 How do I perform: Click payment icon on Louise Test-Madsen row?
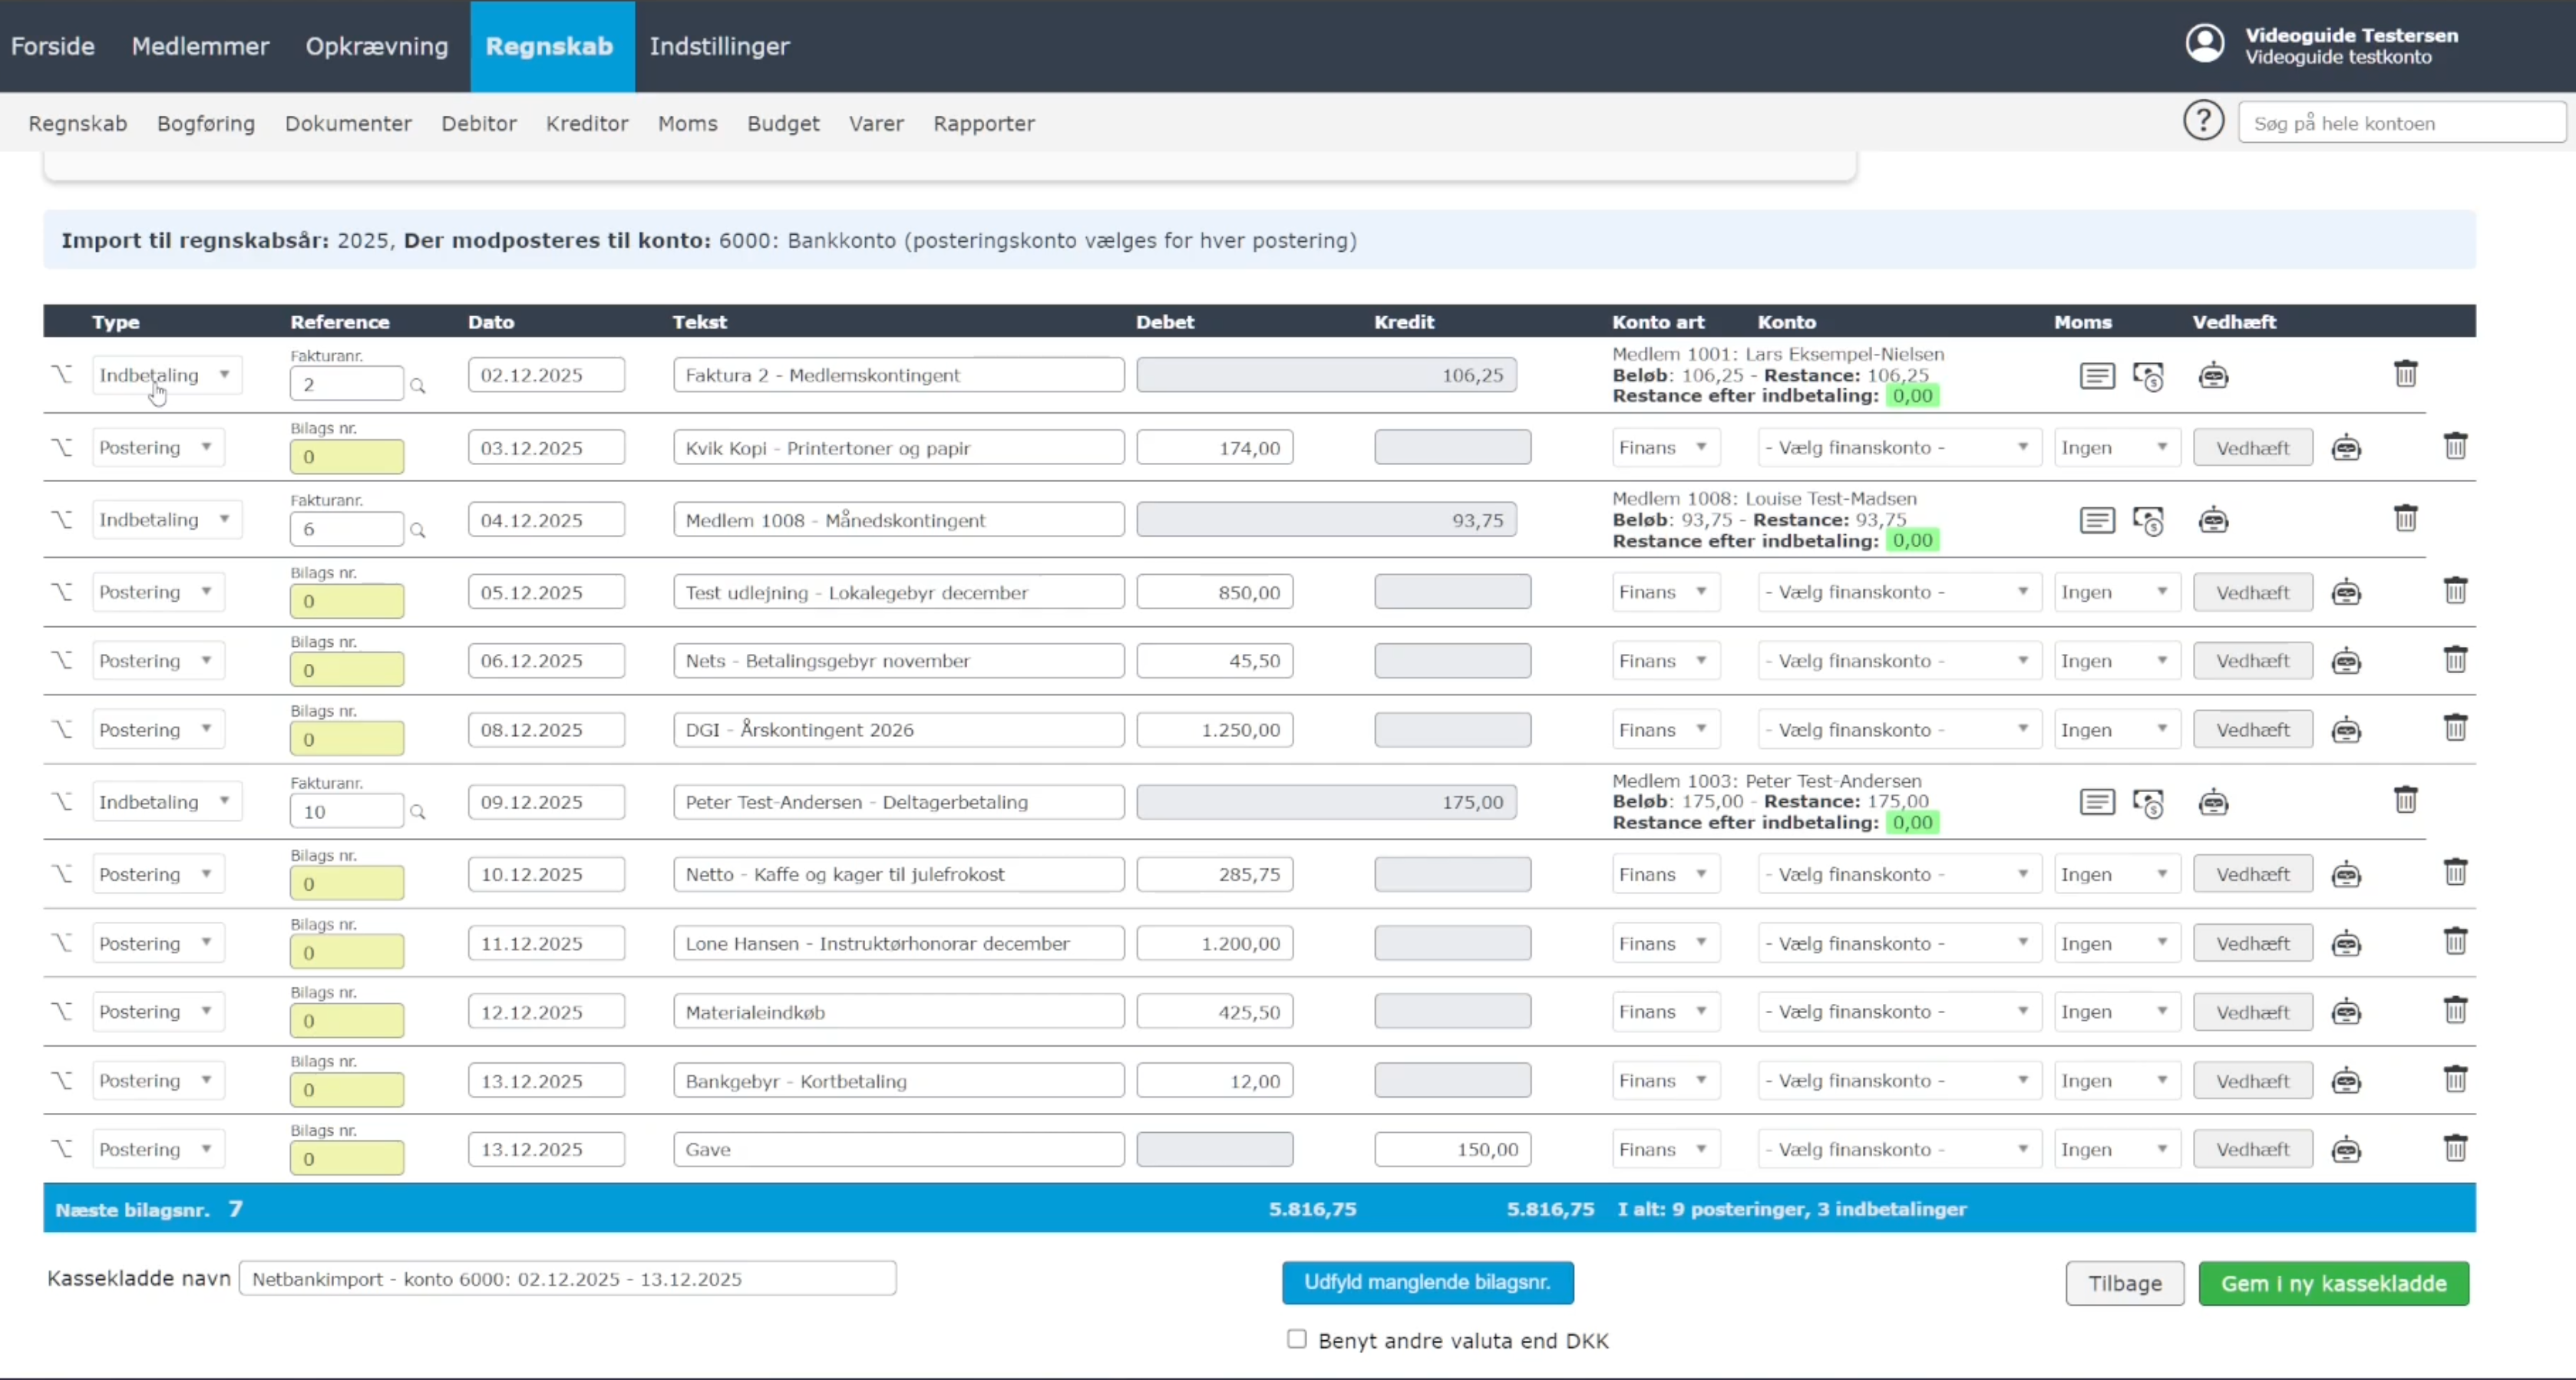[2148, 521]
